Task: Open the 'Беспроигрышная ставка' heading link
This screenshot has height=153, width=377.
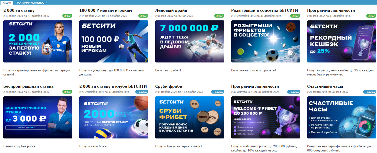Action: (x=28, y=86)
